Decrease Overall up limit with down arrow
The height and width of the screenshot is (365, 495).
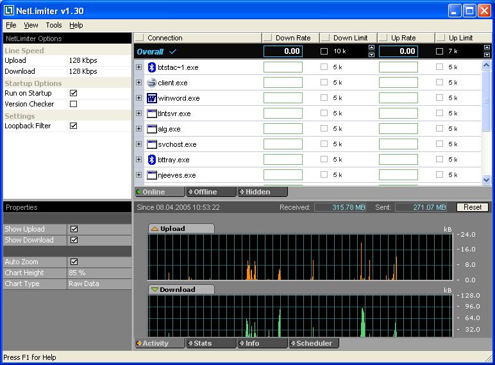[x=487, y=55]
